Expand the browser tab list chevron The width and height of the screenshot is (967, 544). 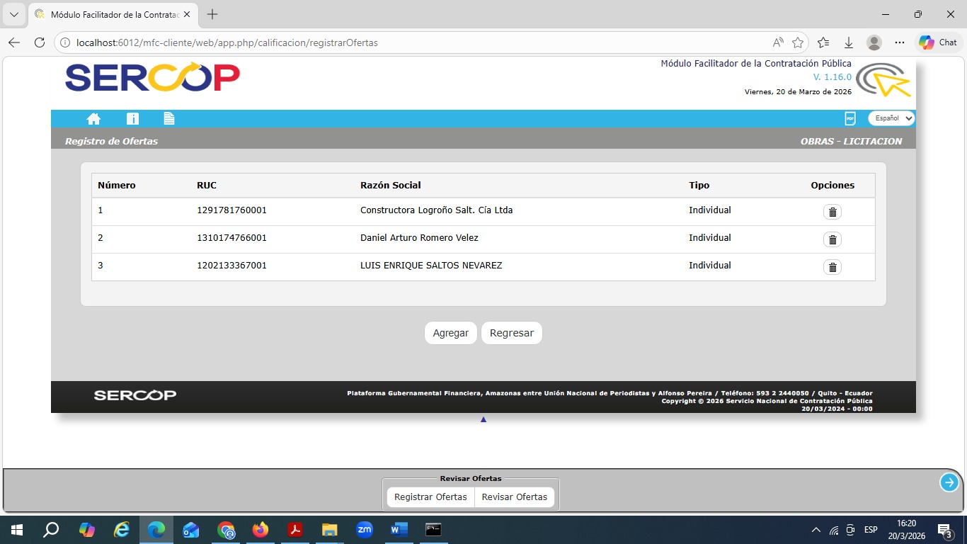(x=13, y=14)
